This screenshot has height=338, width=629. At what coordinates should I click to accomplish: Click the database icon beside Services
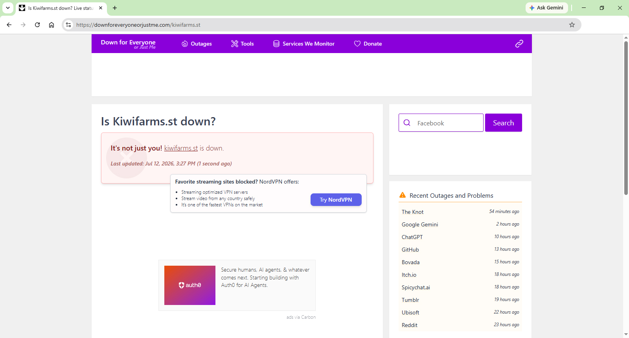276,44
